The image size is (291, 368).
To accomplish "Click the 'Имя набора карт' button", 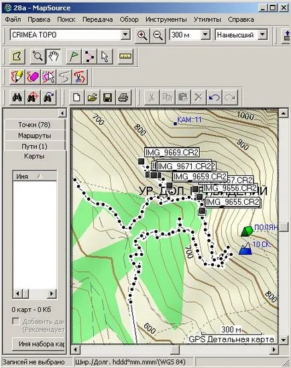I will pyautogui.click(x=39, y=344).
